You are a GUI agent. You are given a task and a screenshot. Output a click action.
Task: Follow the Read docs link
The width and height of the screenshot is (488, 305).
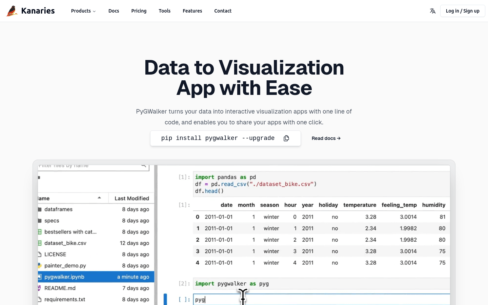pyautogui.click(x=326, y=138)
